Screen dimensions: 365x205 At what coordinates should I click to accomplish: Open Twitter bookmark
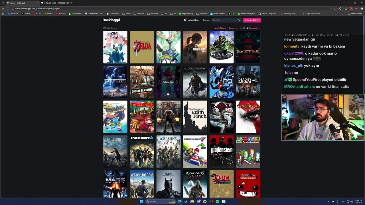(x=26, y=13)
